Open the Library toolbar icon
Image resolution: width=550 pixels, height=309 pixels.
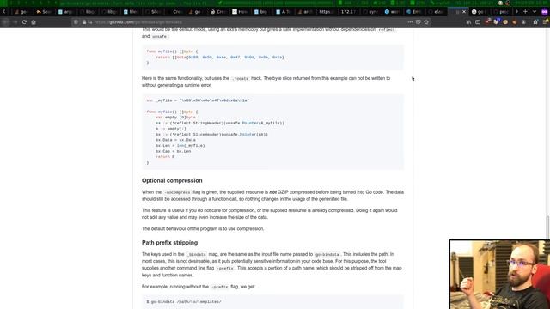pyautogui.click(x=468, y=22)
